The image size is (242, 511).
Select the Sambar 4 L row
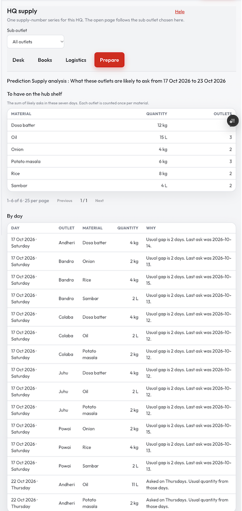click(121, 185)
